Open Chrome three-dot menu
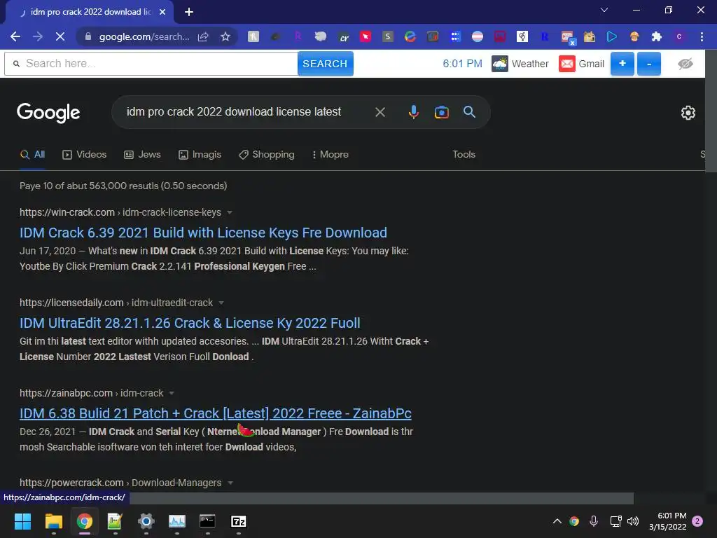 pos(702,36)
